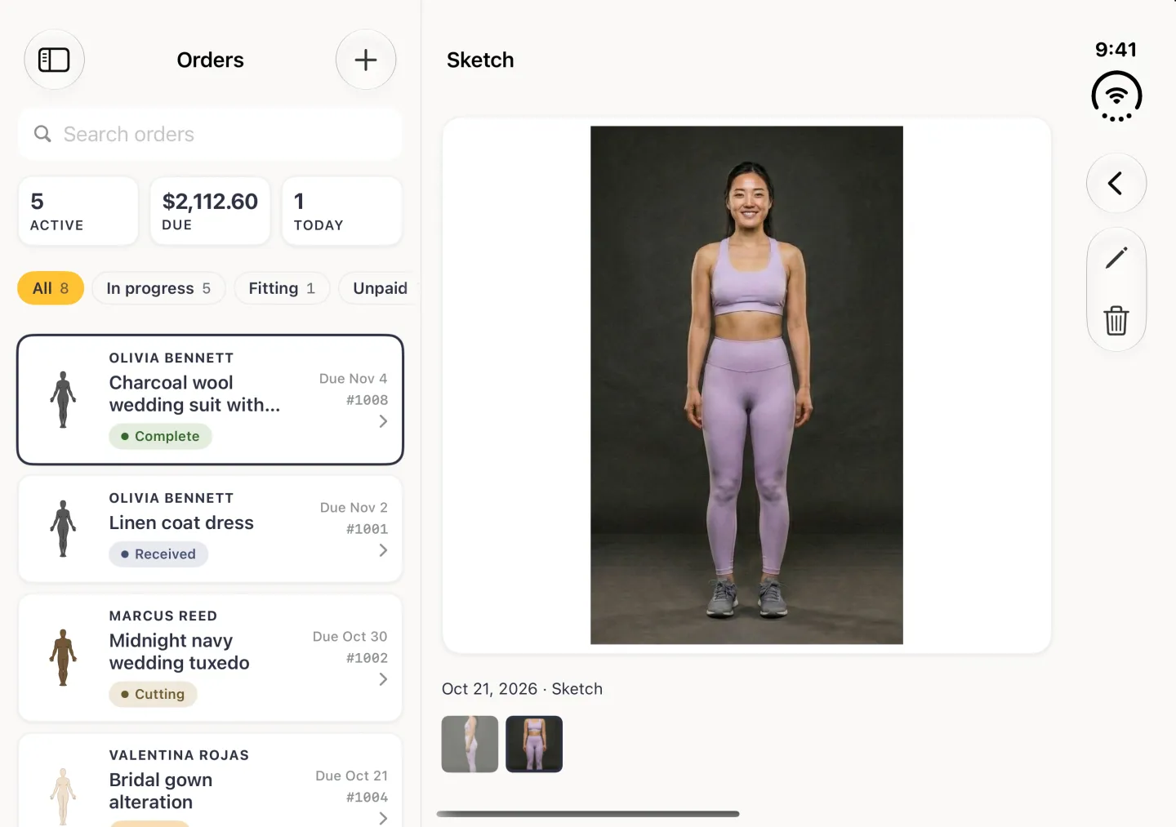Screen dimensions: 1176x827
Task: Open order #1008 via its chevron
Action: [383, 421]
